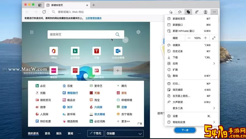Open 收藏夹 from the menu
This screenshot has width=246, height=139.
coord(191,45)
